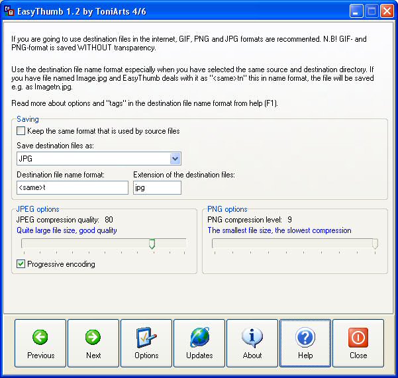Click the 'Read more about options' help text
This screenshot has width=398, height=378.
(144, 103)
